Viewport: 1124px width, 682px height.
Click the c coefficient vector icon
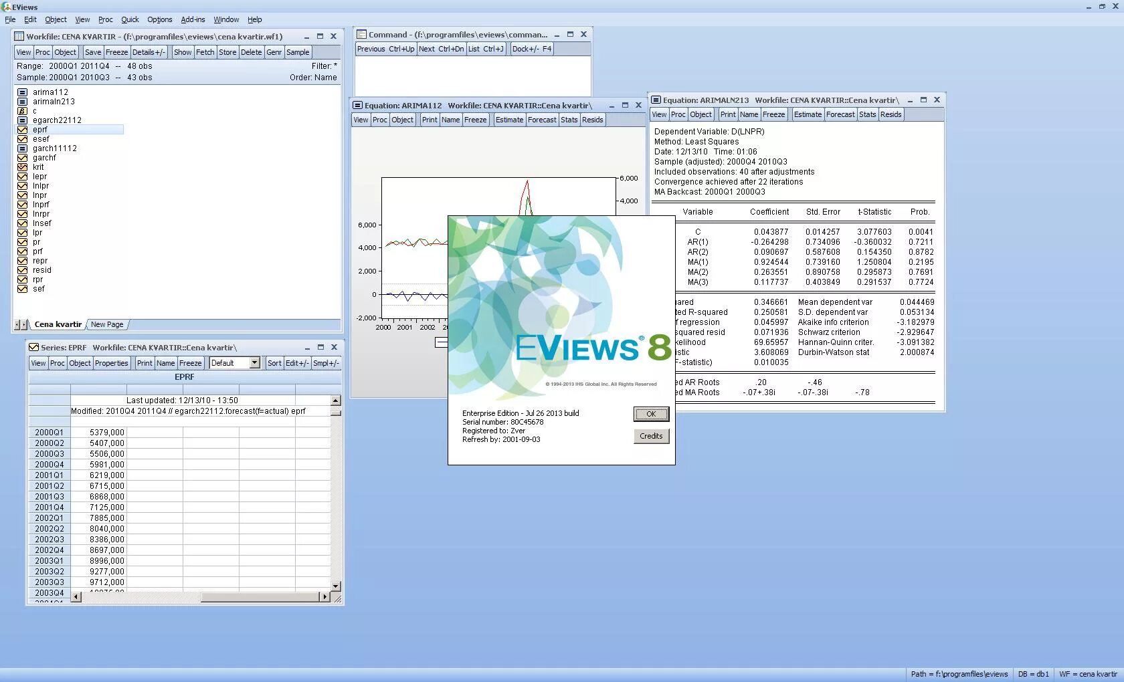(x=22, y=110)
